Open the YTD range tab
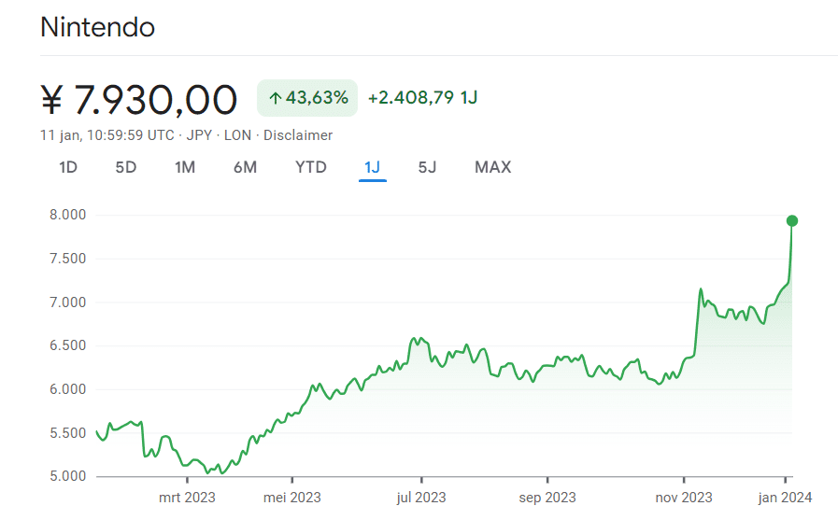This screenshot has height=520, width=838. [x=310, y=168]
